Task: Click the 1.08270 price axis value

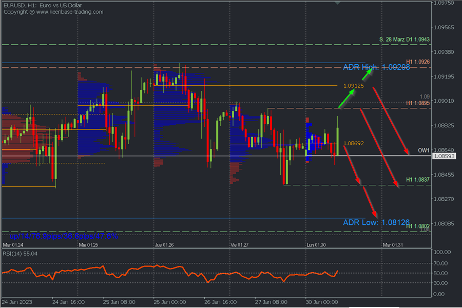Action: [444, 199]
